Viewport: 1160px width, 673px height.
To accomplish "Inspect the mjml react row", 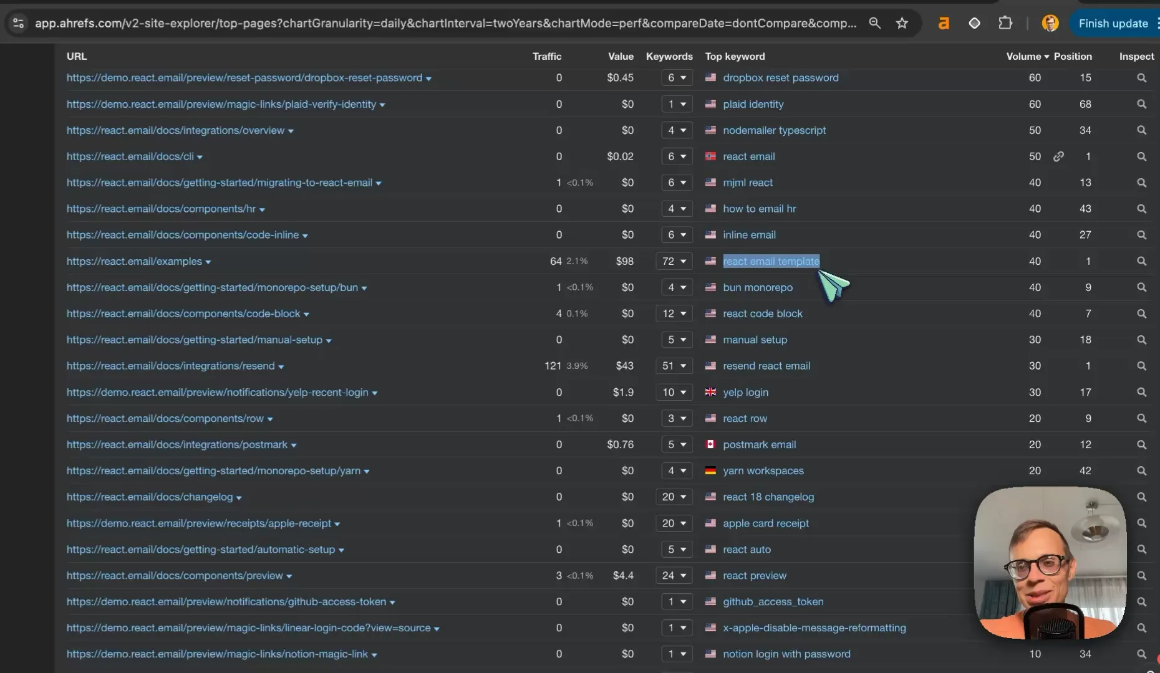I will pyautogui.click(x=1141, y=183).
